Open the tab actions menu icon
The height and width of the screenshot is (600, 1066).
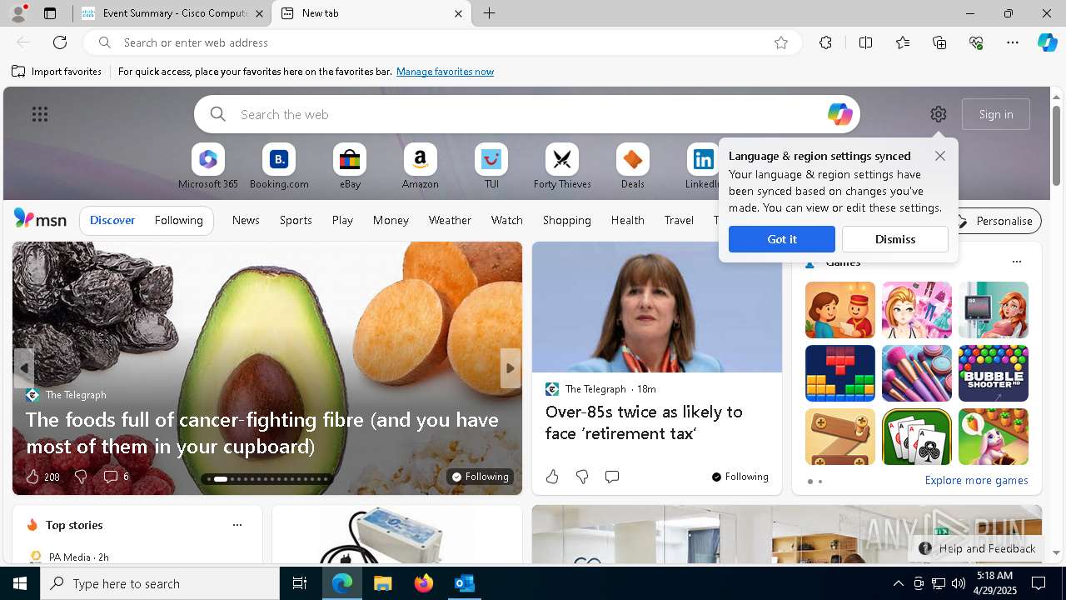point(50,13)
